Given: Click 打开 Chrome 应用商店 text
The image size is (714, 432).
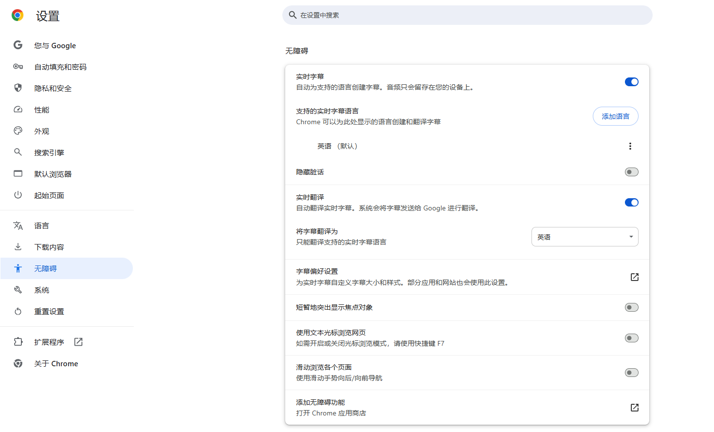Looking at the screenshot, I should click(x=331, y=413).
